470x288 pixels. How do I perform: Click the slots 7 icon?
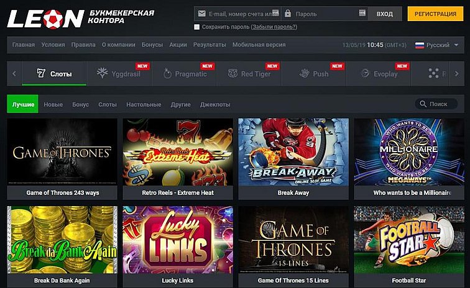(x=41, y=73)
